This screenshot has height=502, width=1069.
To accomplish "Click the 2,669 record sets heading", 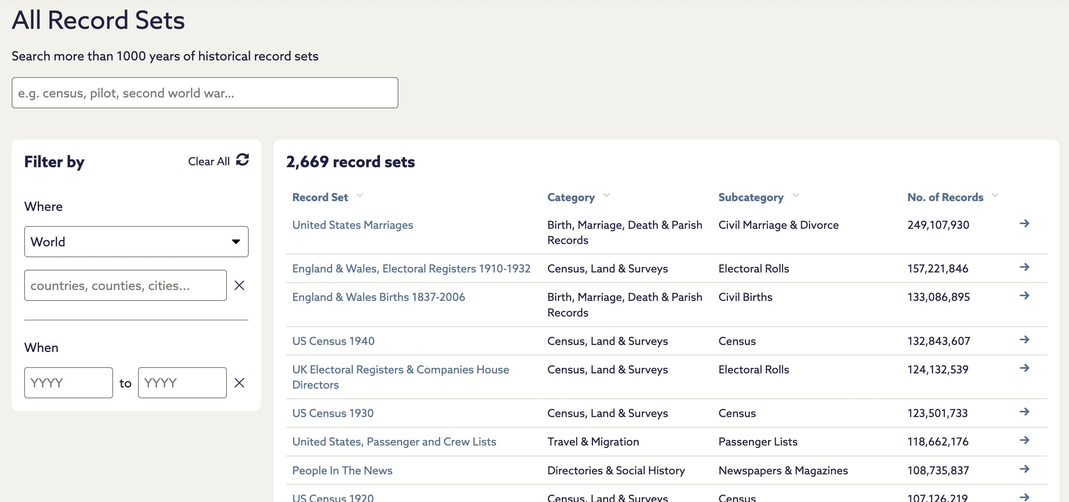I will [350, 162].
